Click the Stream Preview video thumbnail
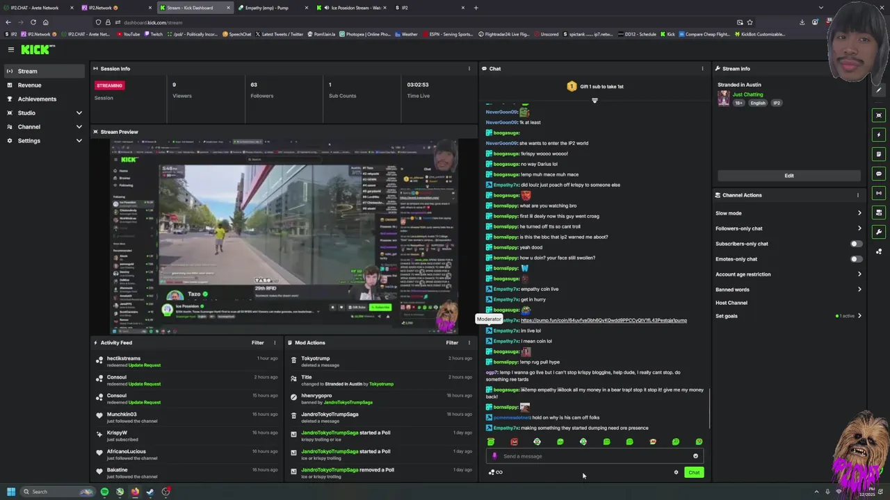890x500 pixels. 285,237
